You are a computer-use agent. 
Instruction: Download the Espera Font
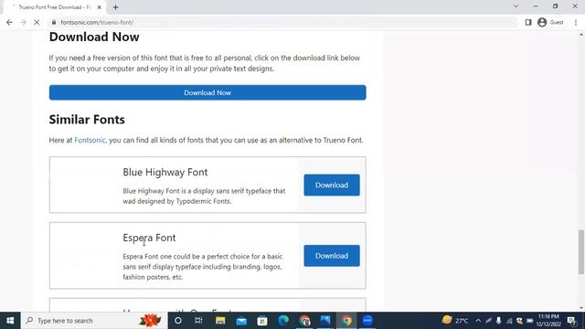(x=332, y=256)
